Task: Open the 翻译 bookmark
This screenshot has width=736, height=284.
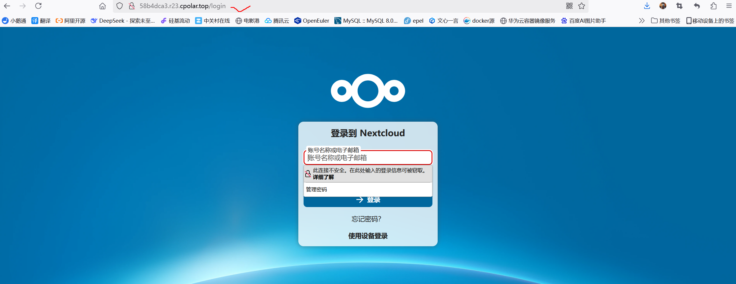Action: coord(41,21)
